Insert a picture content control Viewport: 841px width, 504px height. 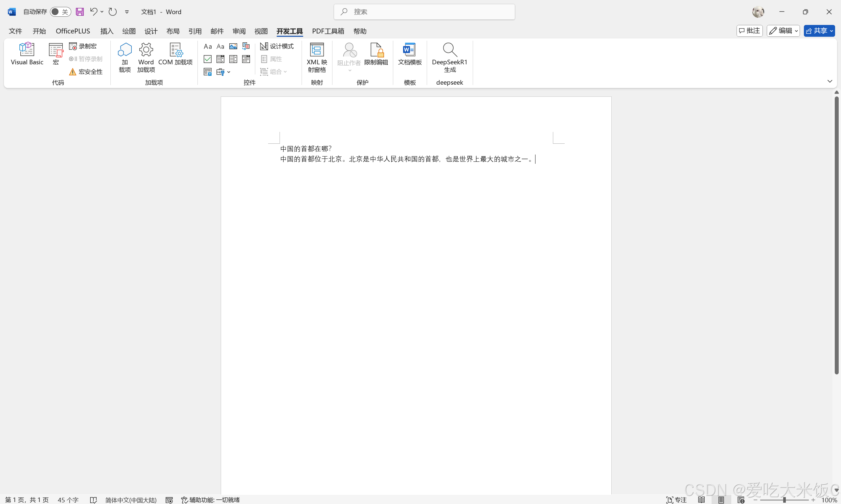pyautogui.click(x=233, y=46)
